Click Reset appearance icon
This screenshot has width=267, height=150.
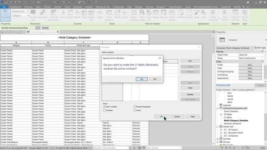coord(196,14)
